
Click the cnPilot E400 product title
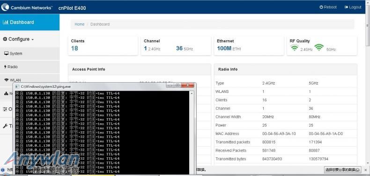72,8
